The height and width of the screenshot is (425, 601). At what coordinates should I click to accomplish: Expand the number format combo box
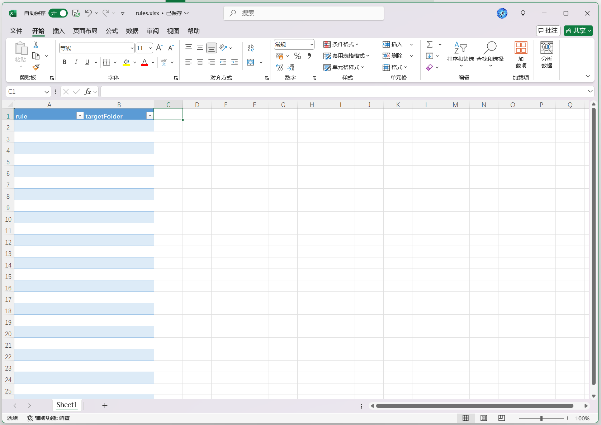(x=311, y=45)
